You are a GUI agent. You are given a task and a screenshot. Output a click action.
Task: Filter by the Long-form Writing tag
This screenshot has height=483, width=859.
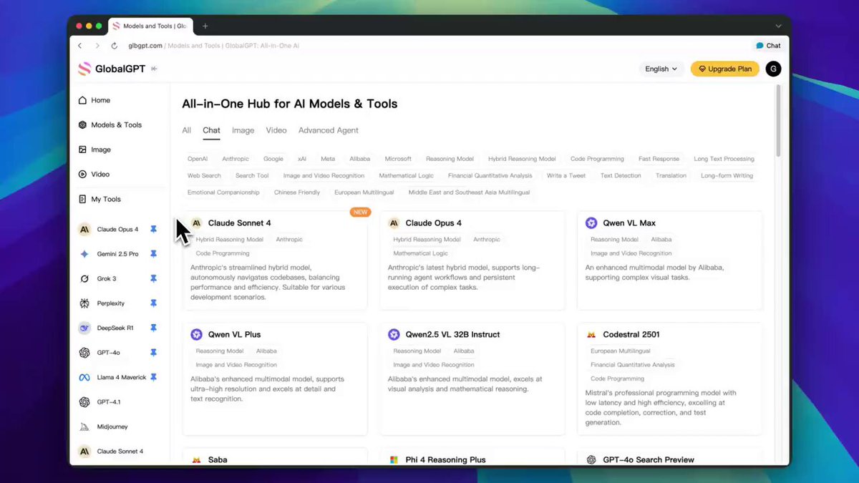[x=727, y=175]
